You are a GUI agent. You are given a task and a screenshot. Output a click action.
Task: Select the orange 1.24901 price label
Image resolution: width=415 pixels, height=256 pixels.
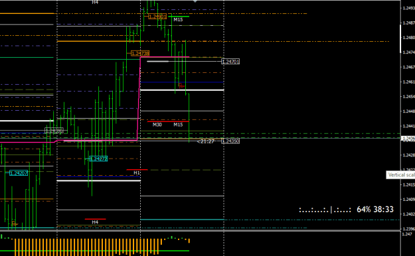click(x=157, y=17)
